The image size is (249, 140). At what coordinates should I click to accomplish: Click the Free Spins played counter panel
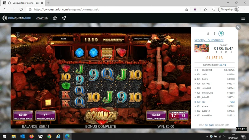pyautogui.click(x=178, y=115)
